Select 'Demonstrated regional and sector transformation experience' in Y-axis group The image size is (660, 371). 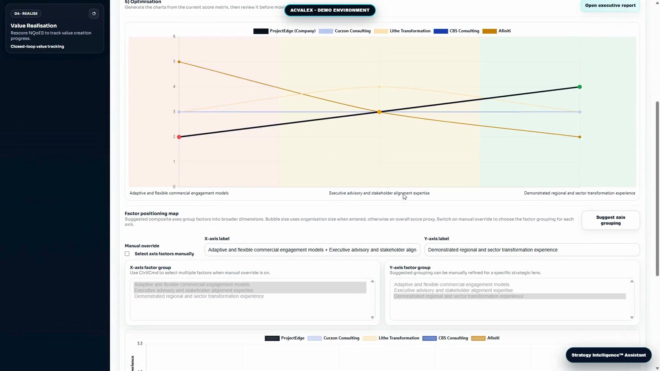pyautogui.click(x=510, y=296)
